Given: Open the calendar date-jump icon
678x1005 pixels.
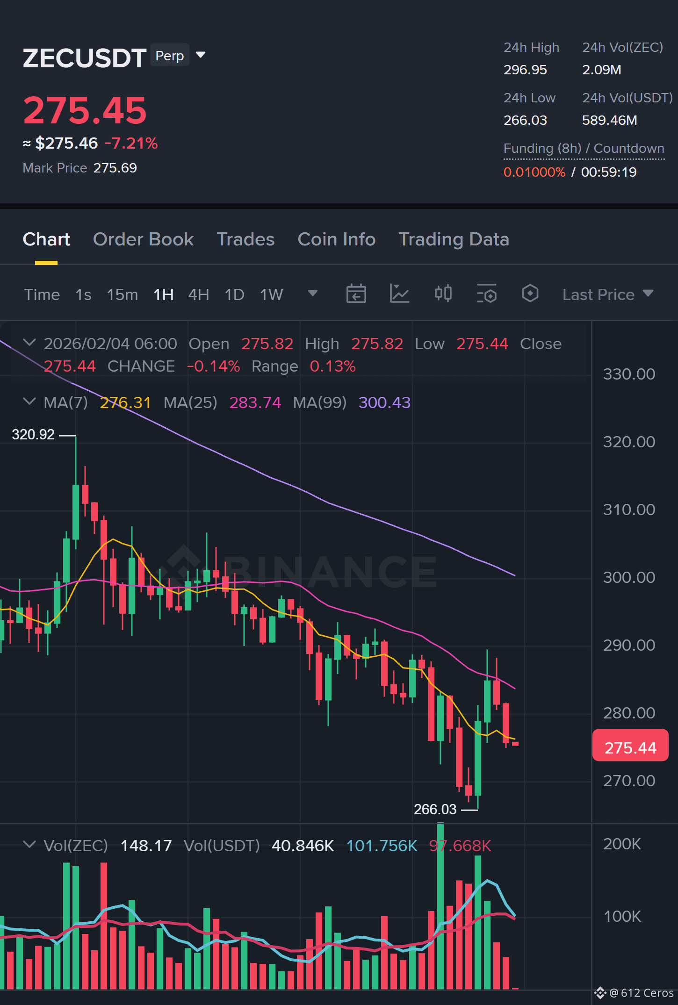Looking at the screenshot, I should tap(356, 294).
